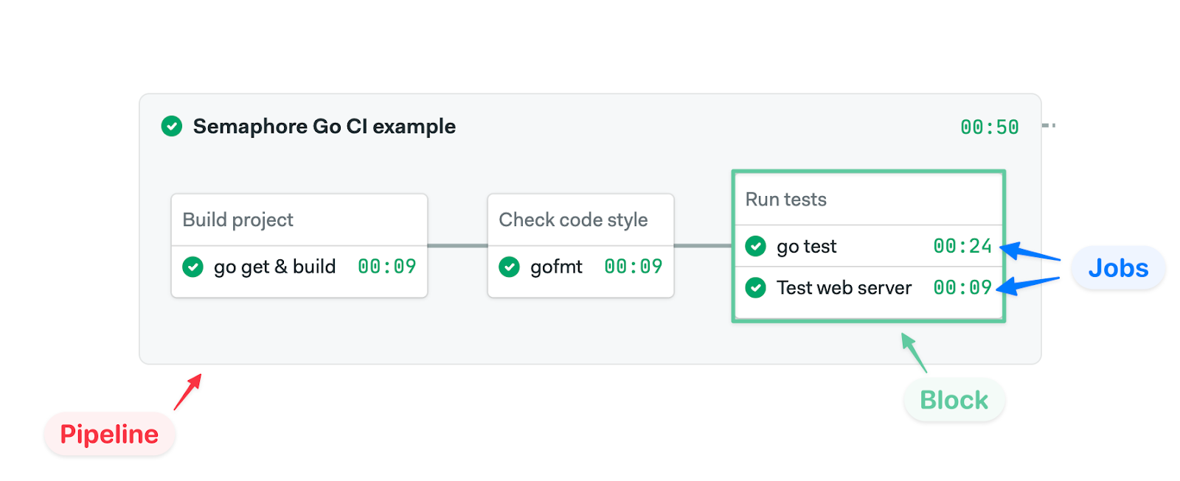
Task: Open the Test web server job
Action: [x=869, y=287]
